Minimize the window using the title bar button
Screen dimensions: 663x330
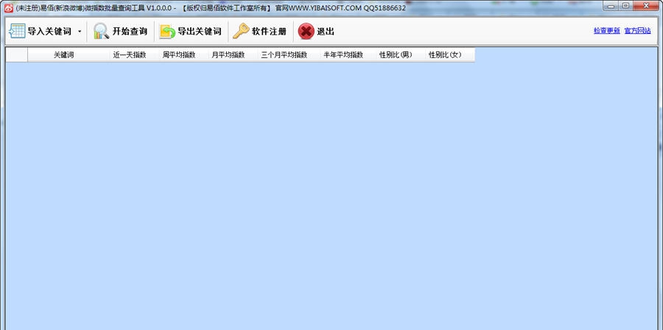[x=611, y=6]
